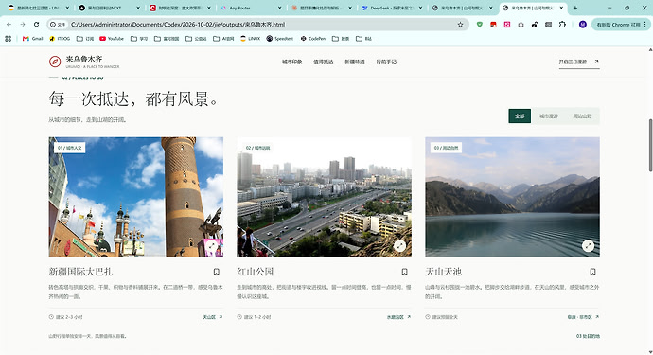This screenshot has width=653, height=355.
Task: Open the pink square extension icon
Action: click(x=507, y=25)
